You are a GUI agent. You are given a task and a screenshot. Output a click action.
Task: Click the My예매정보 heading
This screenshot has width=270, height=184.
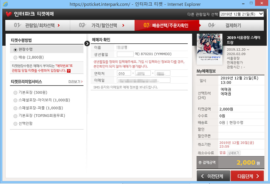(206, 71)
